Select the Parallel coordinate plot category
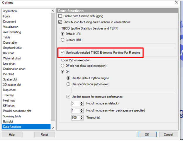This screenshot has height=142, width=183. (26, 111)
